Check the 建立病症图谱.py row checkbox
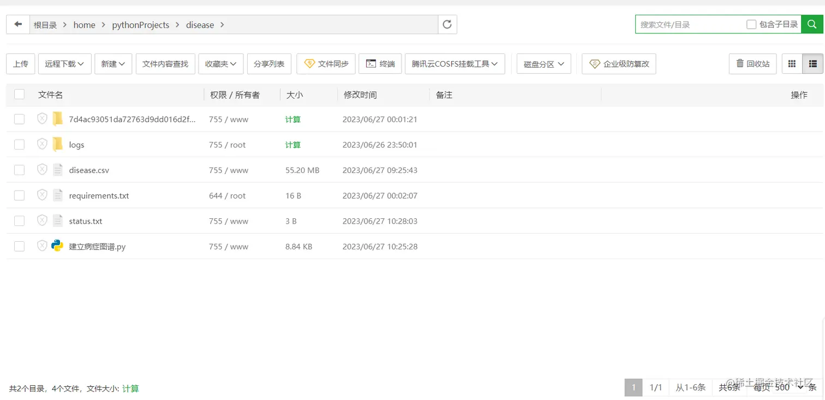The height and width of the screenshot is (400, 825). point(20,247)
